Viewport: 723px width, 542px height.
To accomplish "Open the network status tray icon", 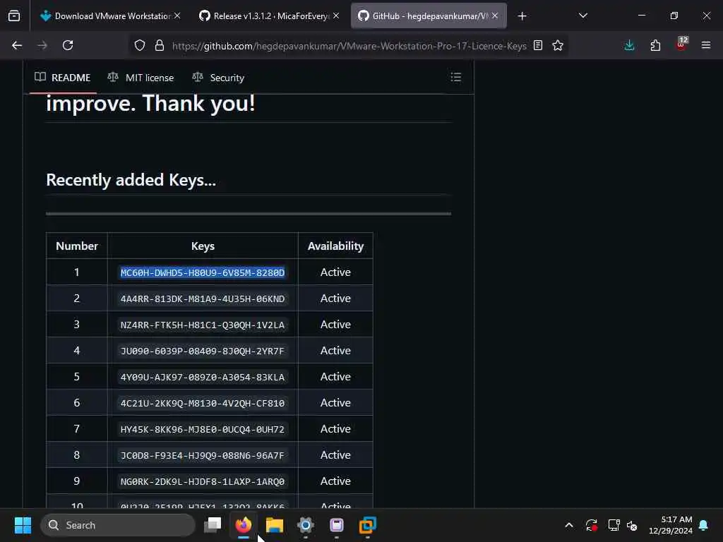I will coord(614,525).
